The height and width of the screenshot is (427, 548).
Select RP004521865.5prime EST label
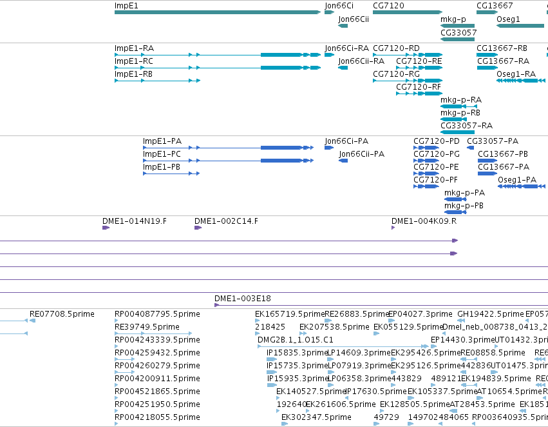coord(157,392)
